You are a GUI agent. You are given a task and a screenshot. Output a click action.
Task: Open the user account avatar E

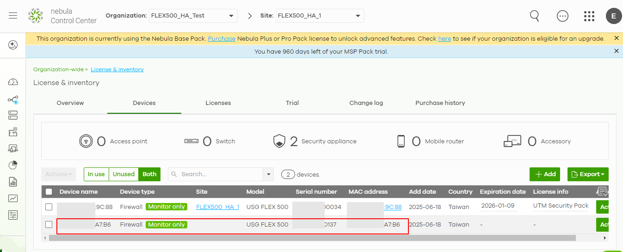[x=614, y=16]
